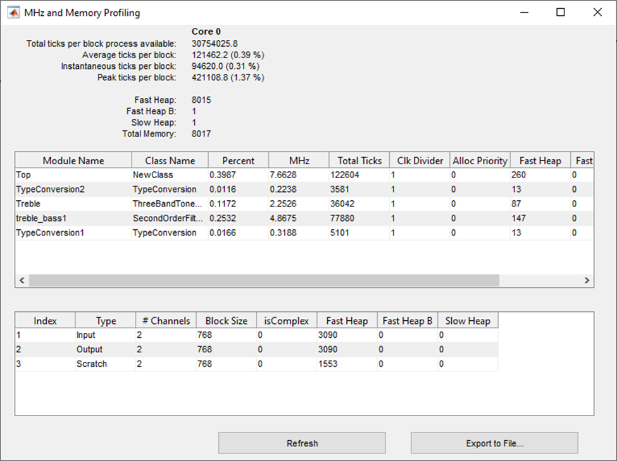This screenshot has height=461, width=617.
Task: Click the horizontal scrollbar left arrow
Action: [x=22, y=280]
